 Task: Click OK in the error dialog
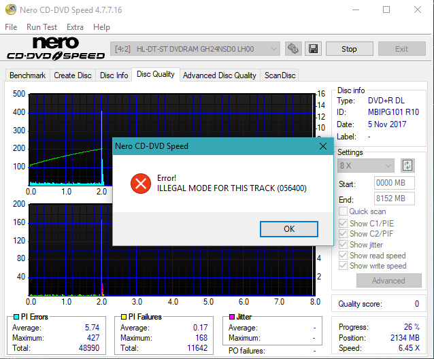[289, 229]
